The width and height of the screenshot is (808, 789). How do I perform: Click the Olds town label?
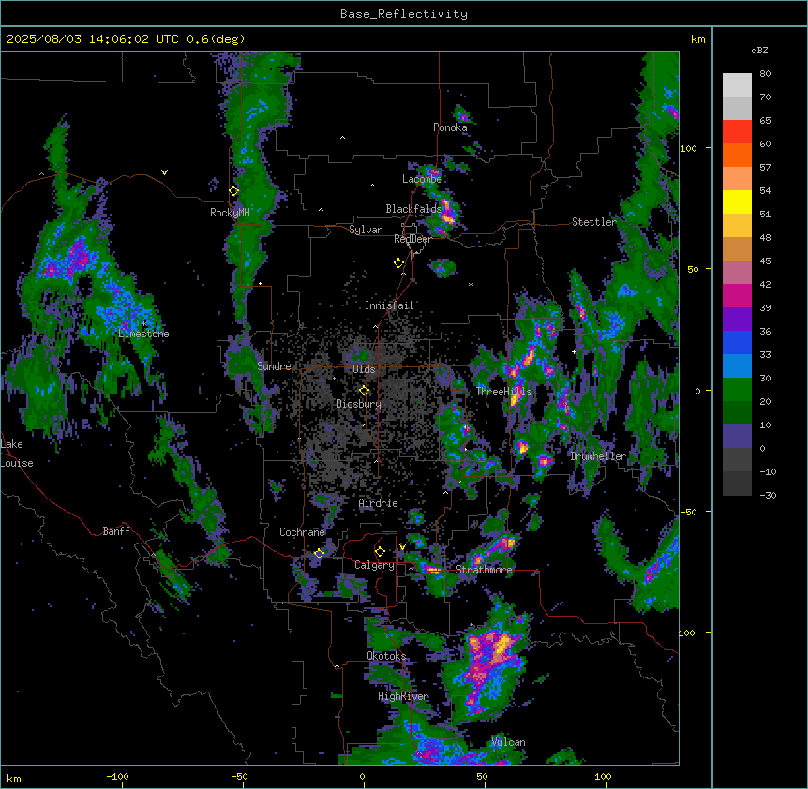tap(364, 369)
